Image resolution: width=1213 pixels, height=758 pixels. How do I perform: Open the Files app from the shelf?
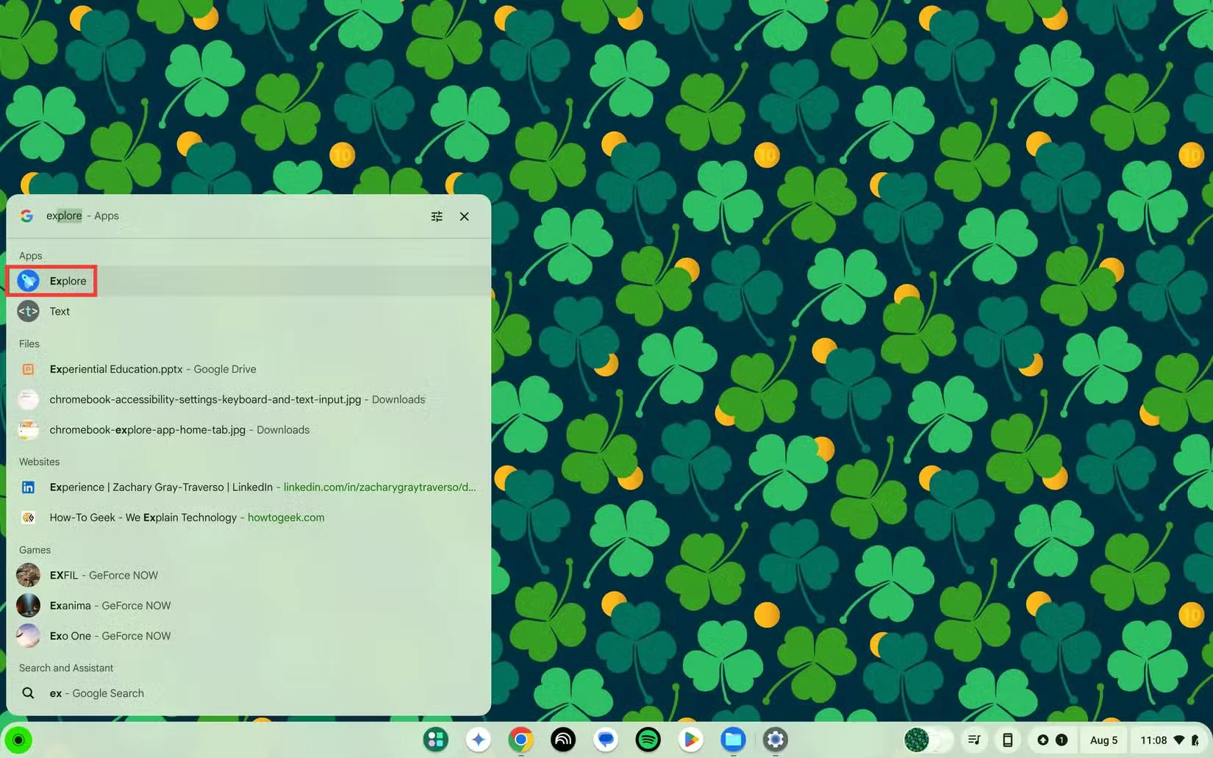733,740
